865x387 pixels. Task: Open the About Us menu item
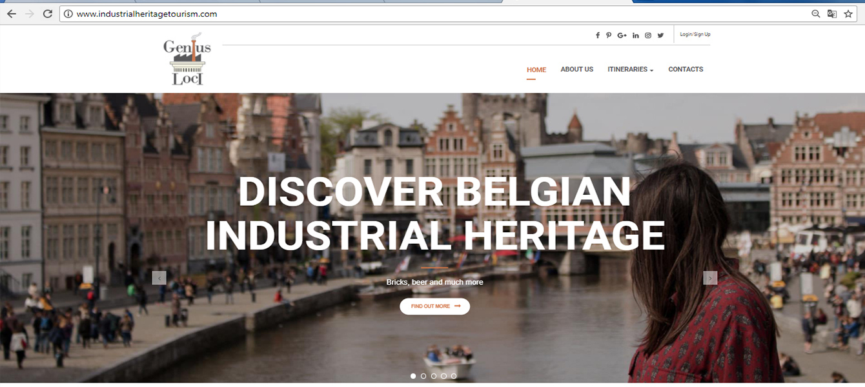click(x=576, y=70)
